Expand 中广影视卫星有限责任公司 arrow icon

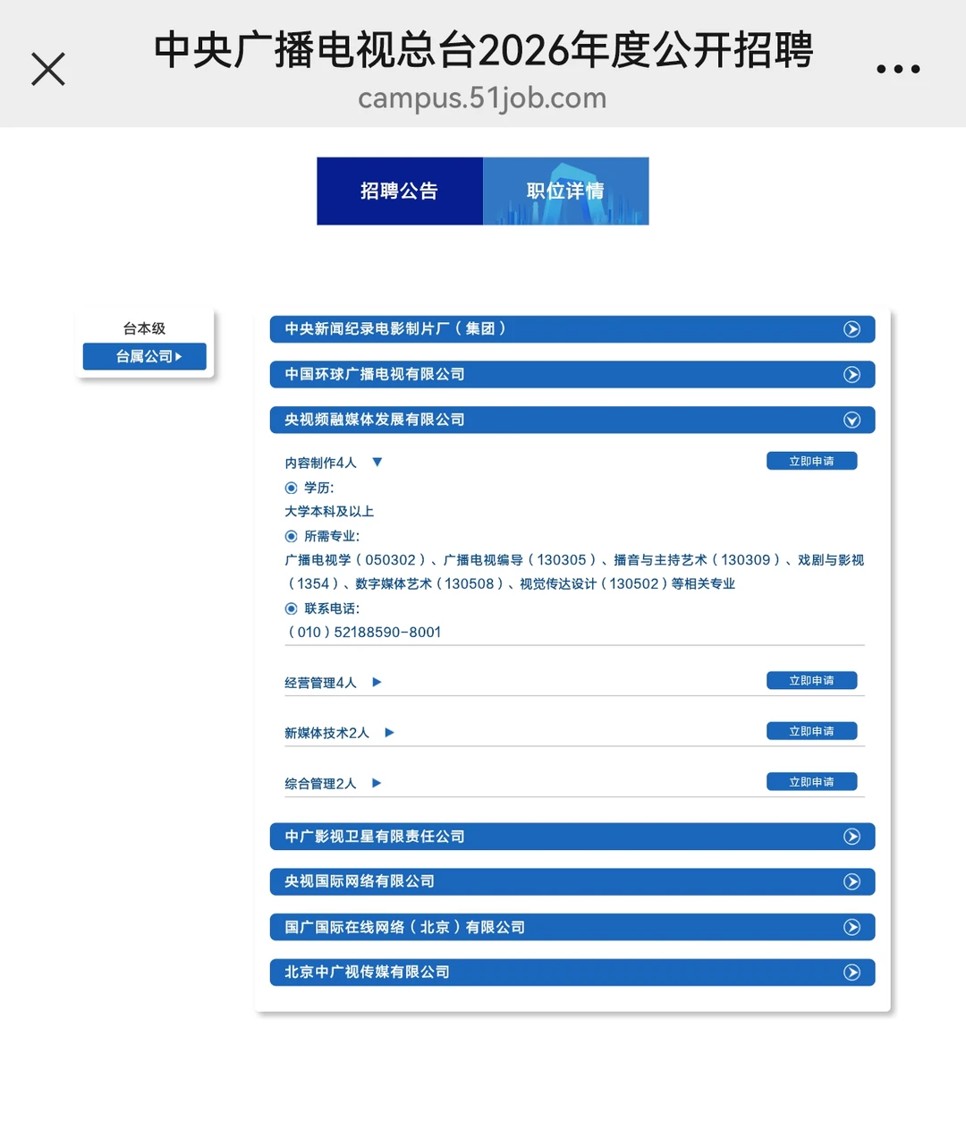point(852,837)
